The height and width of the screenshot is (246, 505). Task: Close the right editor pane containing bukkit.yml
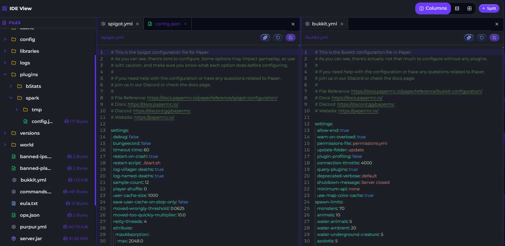497,24
